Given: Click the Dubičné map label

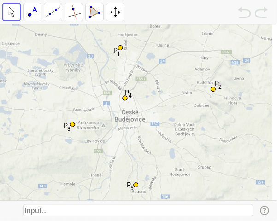Looking at the screenshot, I should (201, 105).
